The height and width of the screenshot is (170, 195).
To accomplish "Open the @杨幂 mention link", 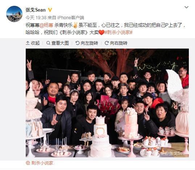I will (46, 25).
